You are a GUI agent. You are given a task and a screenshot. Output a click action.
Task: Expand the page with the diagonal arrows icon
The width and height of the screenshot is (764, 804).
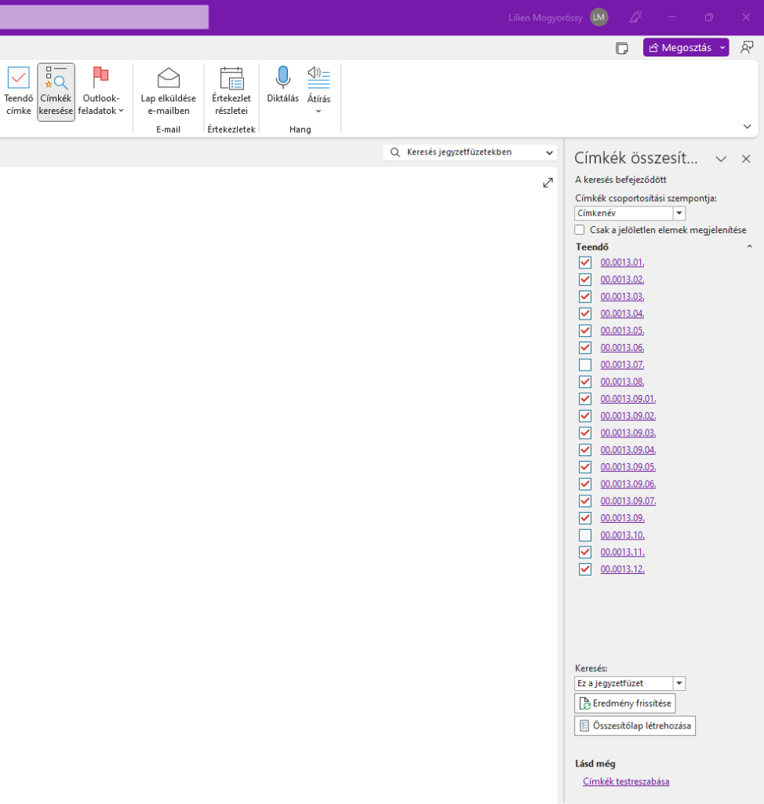click(548, 183)
